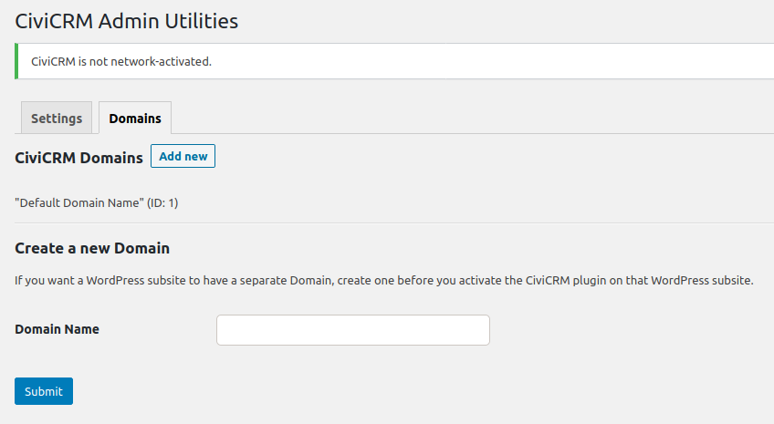Screen dimensions: 774x424
Task: Click the word 'Utilities' in the page title
Action: tap(206, 20)
